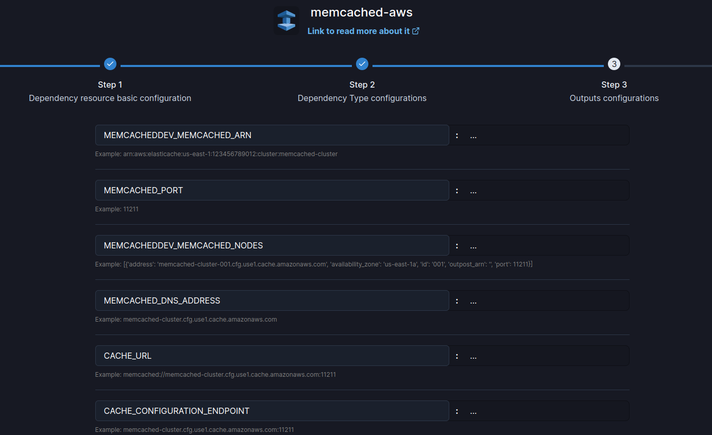Click example 'memcached-cluster.cfg.use1.cache.amazonaws.com:11211' under configuration endpoint
This screenshot has height=435, width=712.
coord(195,430)
